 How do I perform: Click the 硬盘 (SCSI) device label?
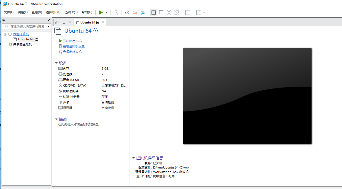71,80
